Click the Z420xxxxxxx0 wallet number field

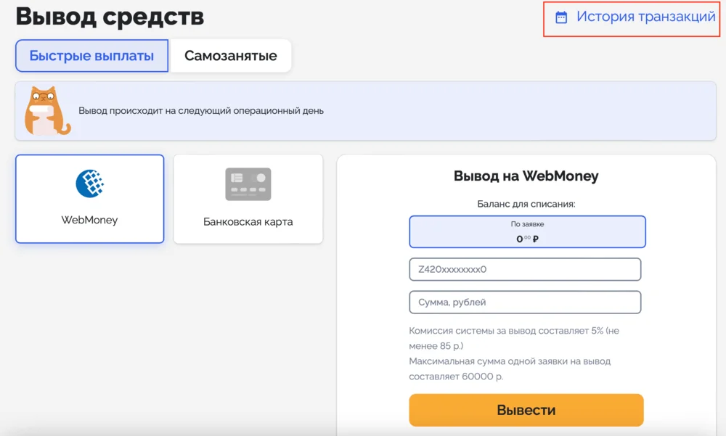click(525, 269)
